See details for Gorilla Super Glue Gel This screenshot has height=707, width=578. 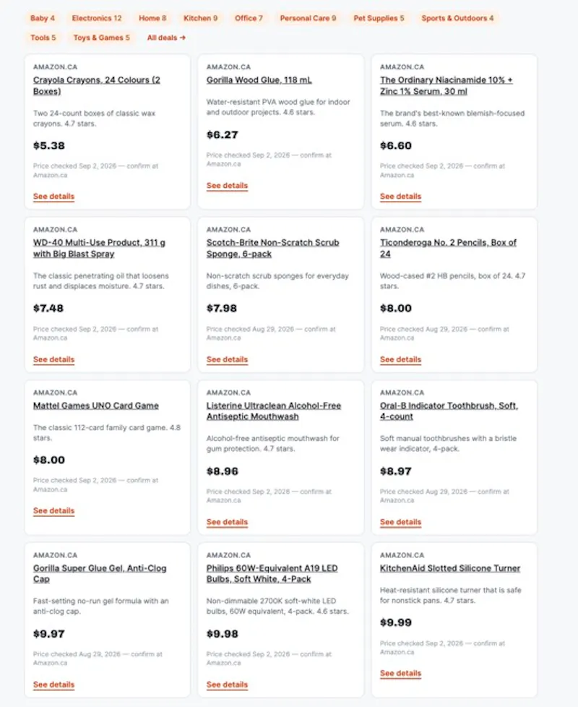click(x=53, y=685)
